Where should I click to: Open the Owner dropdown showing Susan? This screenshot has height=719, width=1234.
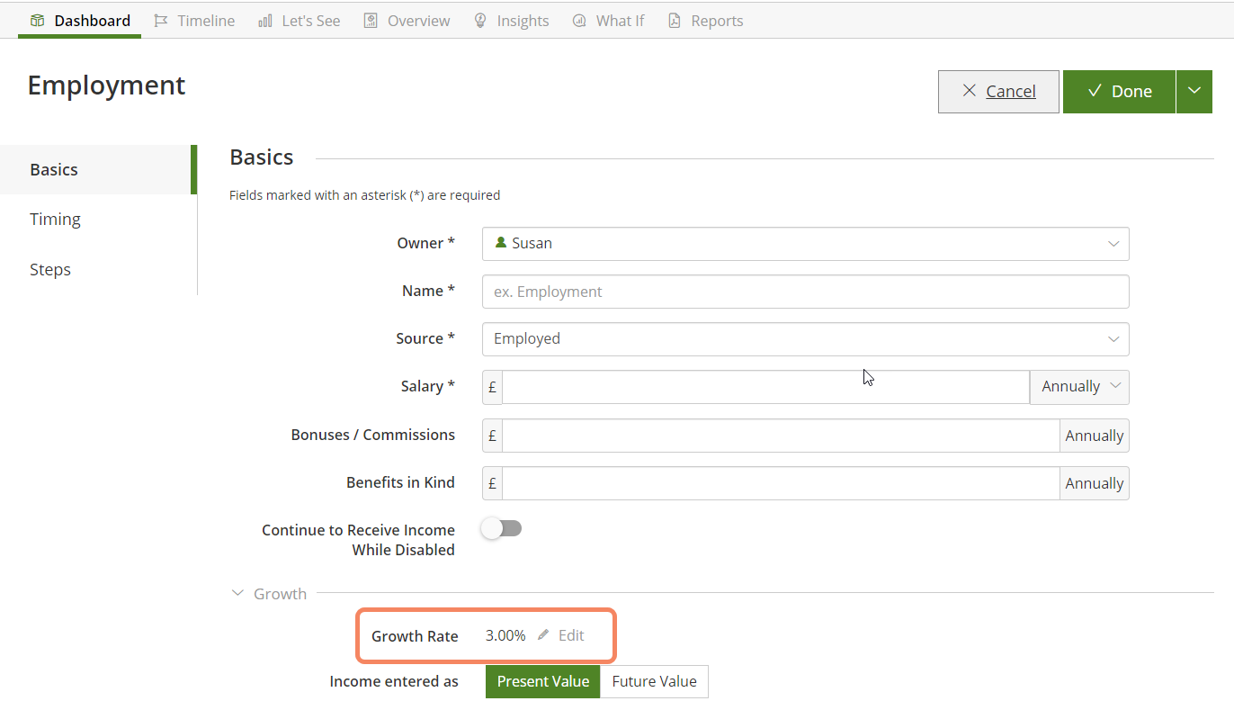(805, 244)
